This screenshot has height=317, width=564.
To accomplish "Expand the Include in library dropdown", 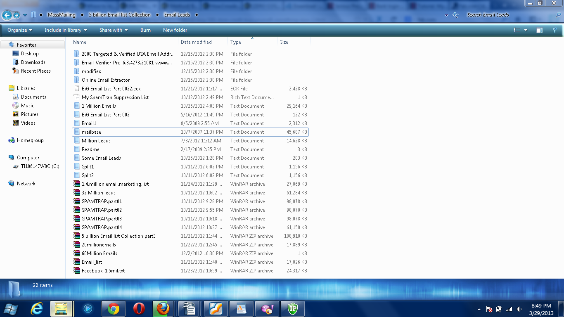I will pyautogui.click(x=66, y=30).
